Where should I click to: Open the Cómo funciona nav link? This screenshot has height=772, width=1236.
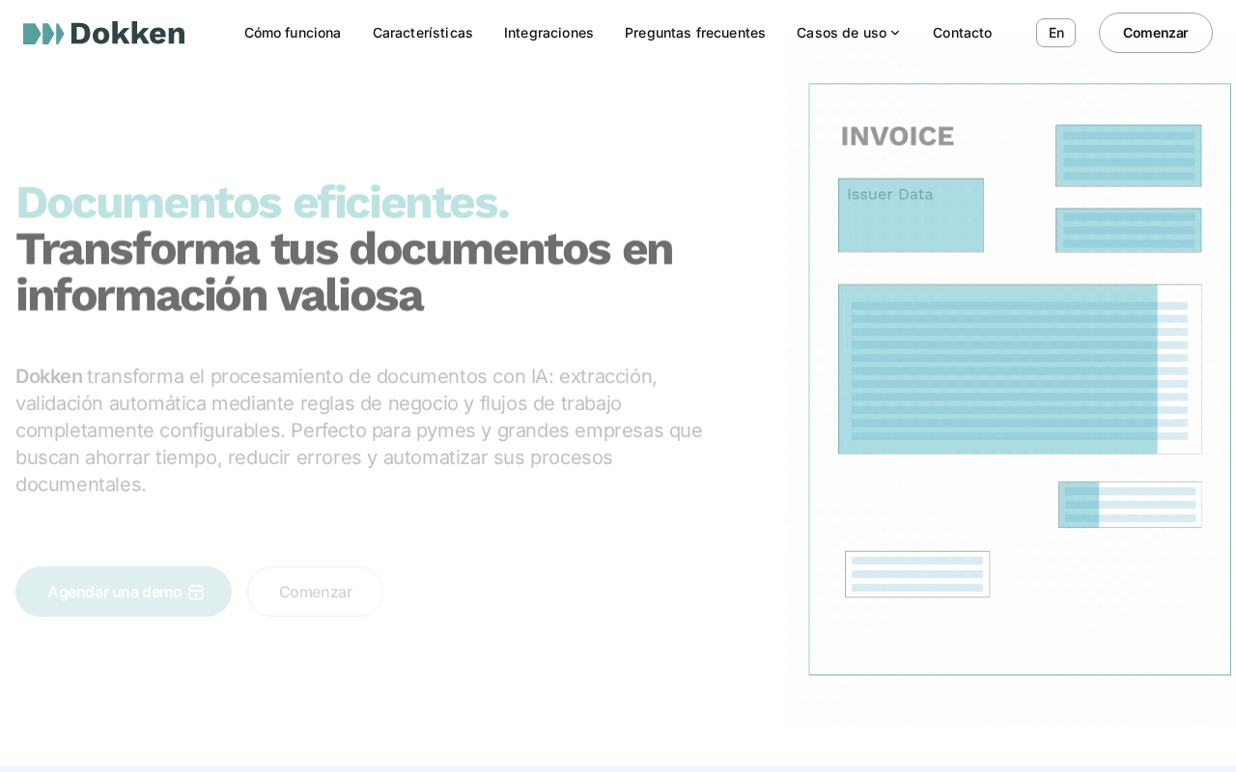coord(293,33)
